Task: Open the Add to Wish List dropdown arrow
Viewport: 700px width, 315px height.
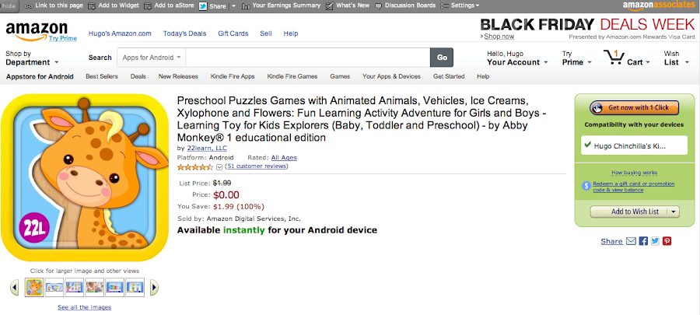Action: 674,212
